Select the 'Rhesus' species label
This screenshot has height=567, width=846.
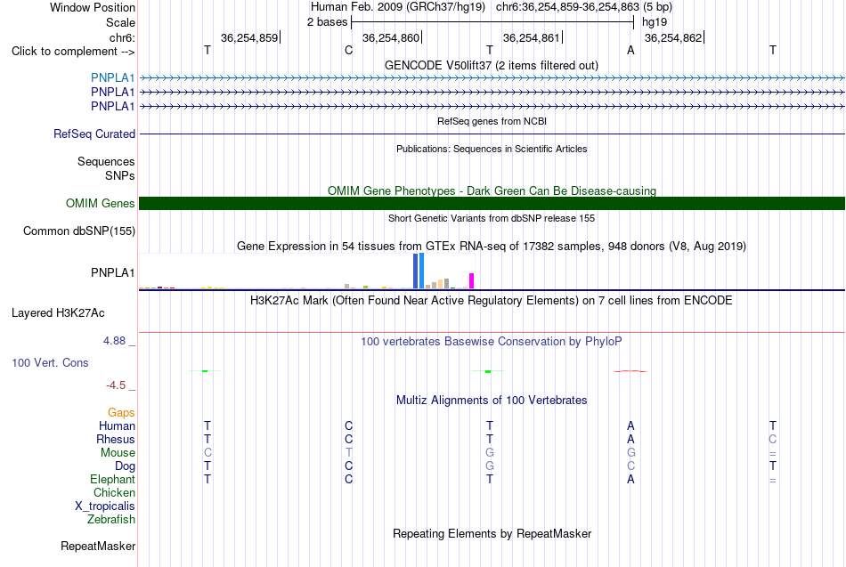pos(116,440)
